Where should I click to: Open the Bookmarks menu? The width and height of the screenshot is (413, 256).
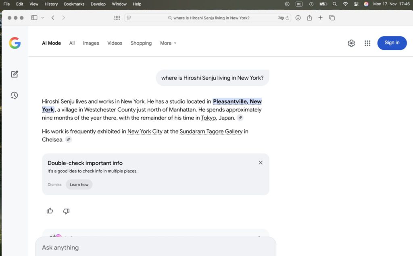pos(74,4)
